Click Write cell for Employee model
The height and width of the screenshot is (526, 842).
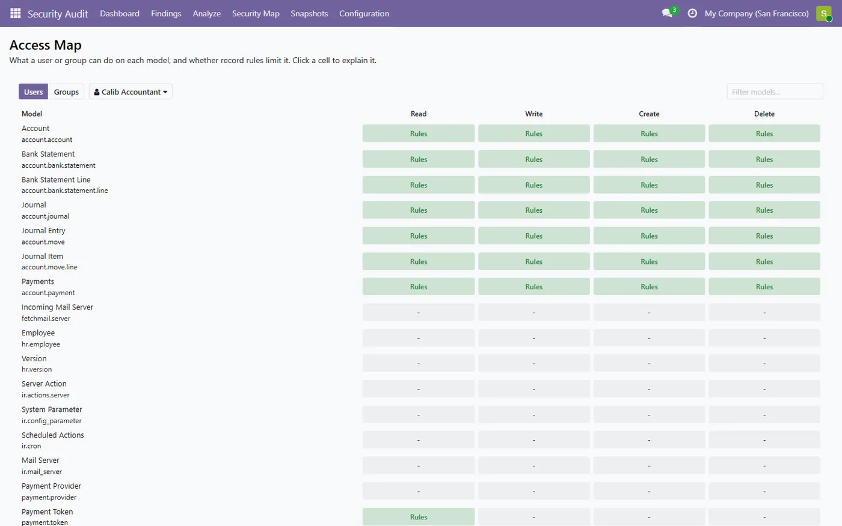[534, 338]
